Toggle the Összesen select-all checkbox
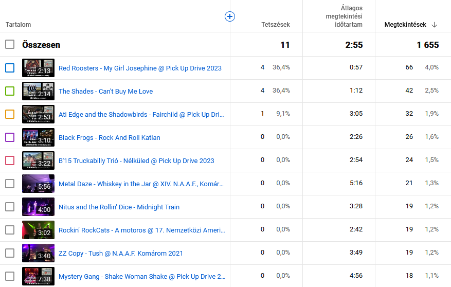 [10, 45]
